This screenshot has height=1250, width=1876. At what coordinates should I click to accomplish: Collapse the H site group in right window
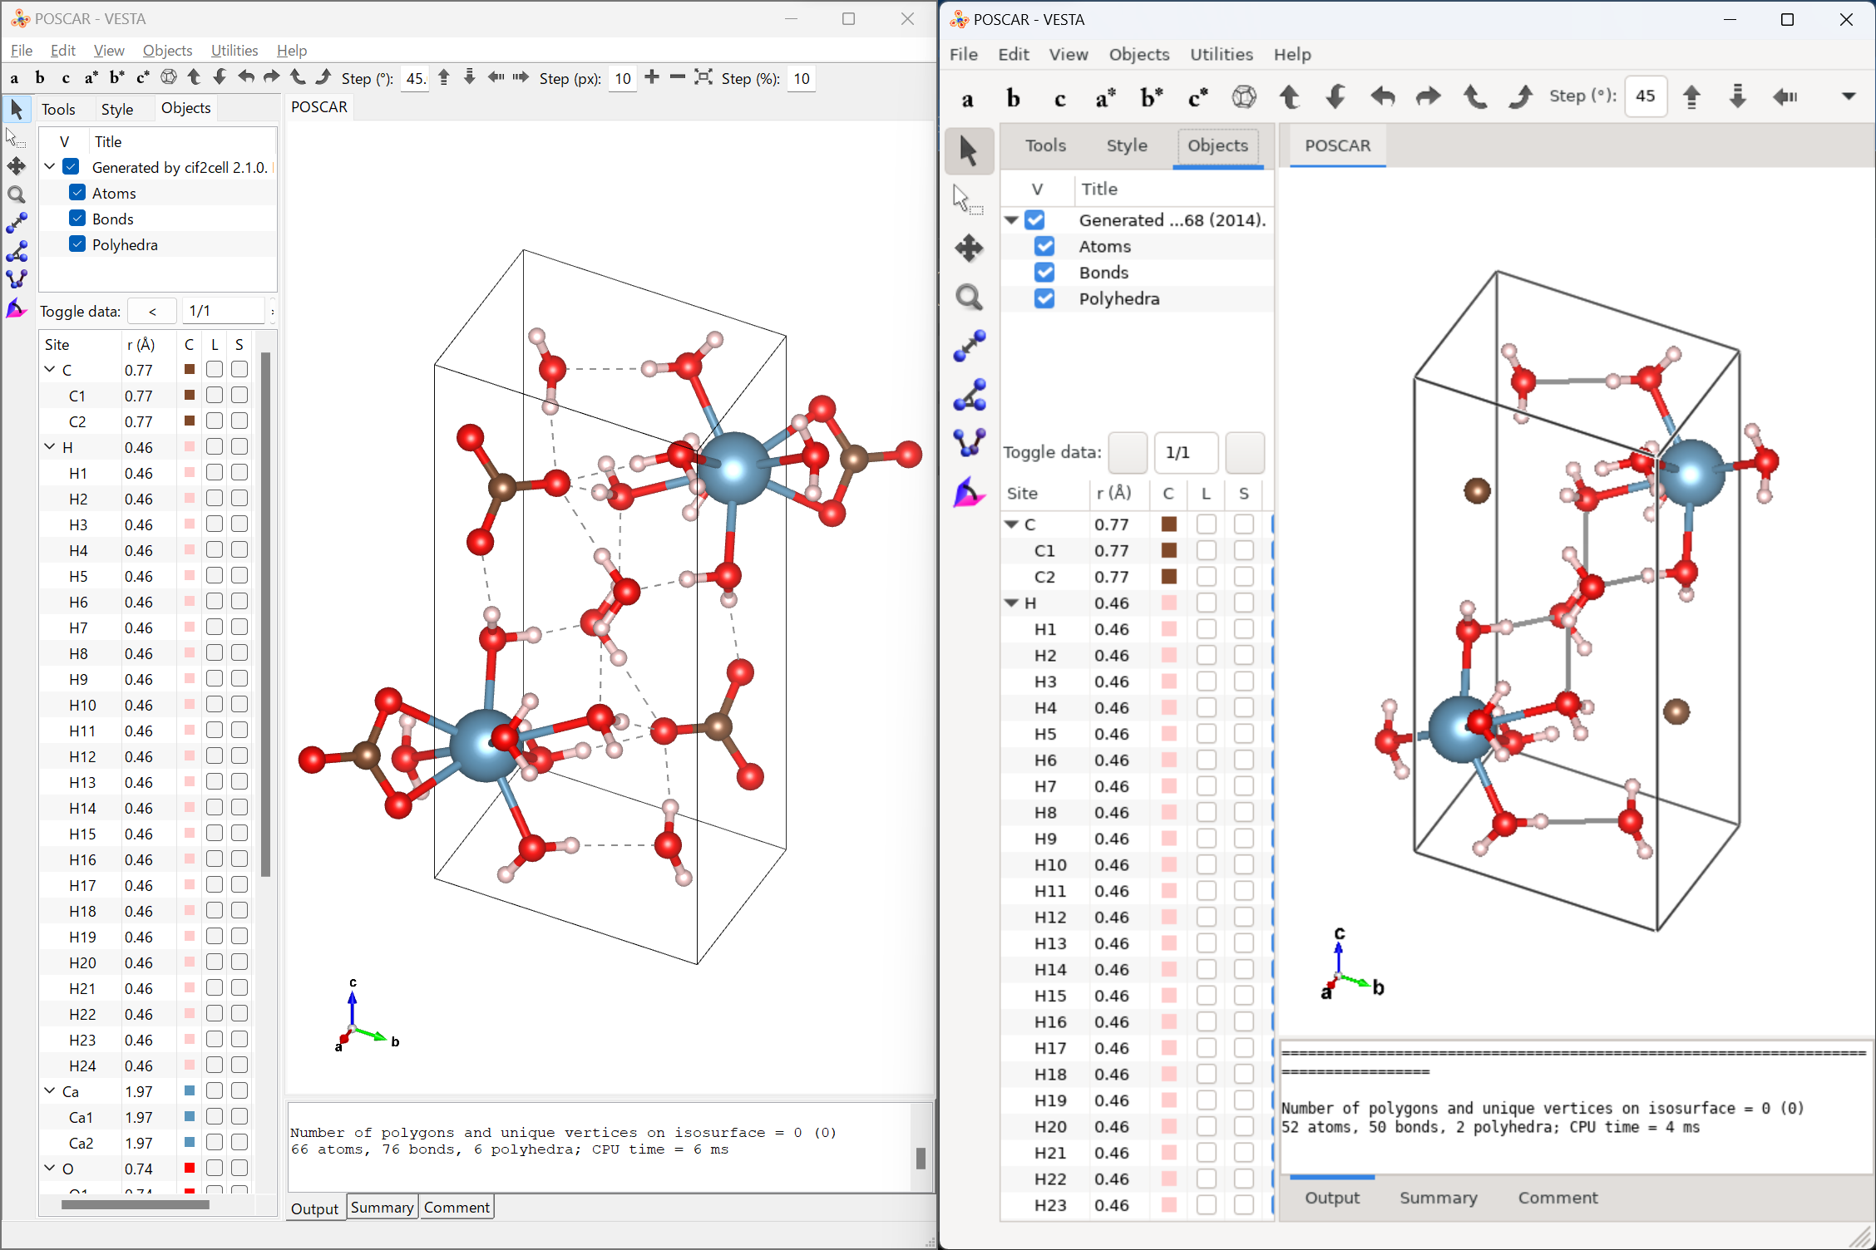point(1012,603)
